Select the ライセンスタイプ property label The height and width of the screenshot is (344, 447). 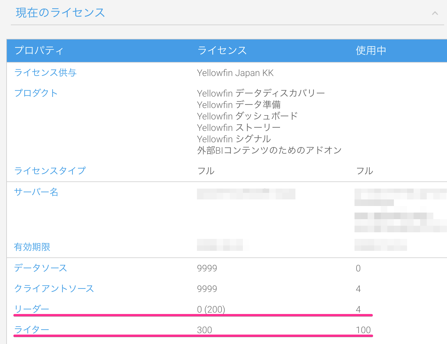(x=50, y=171)
